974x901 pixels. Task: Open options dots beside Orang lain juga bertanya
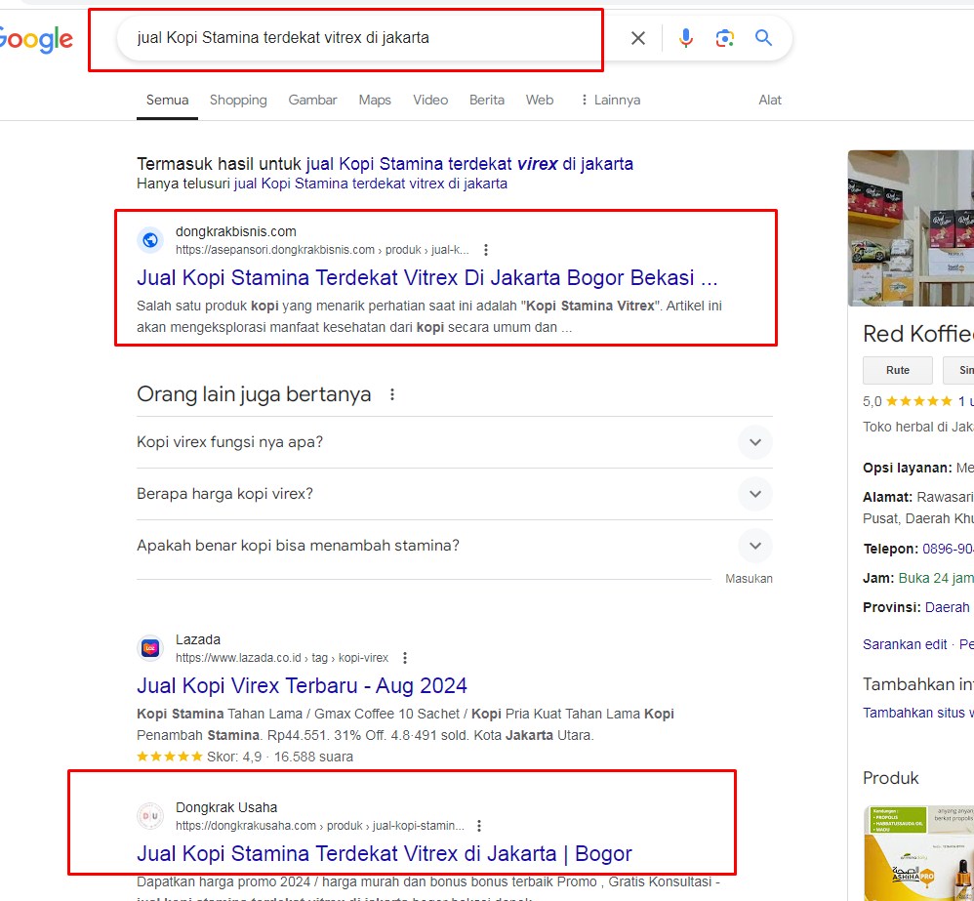[392, 394]
